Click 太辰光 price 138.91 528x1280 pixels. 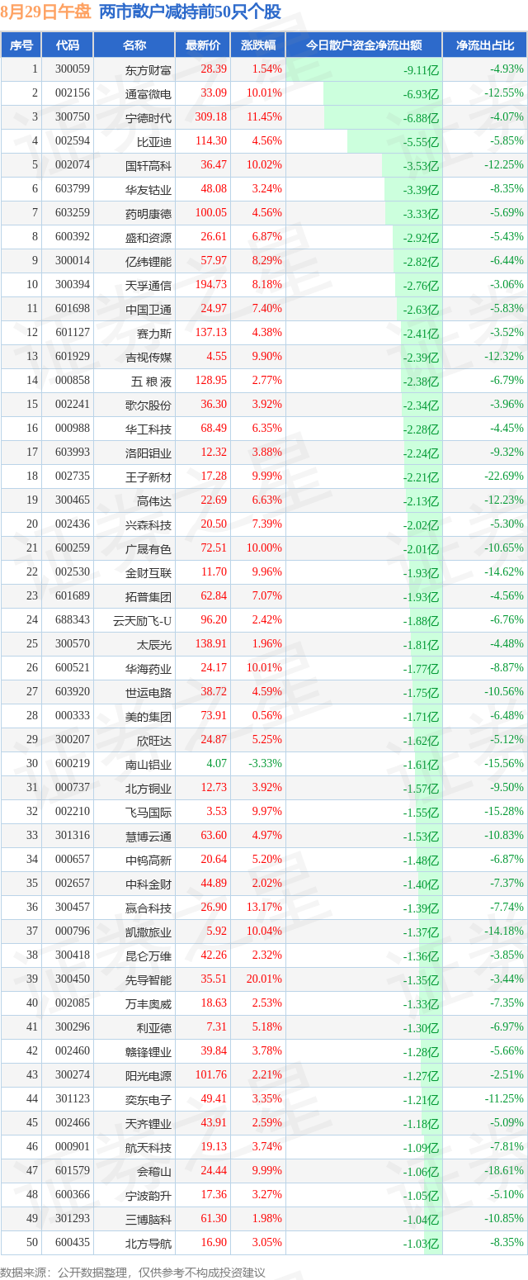pos(210,644)
